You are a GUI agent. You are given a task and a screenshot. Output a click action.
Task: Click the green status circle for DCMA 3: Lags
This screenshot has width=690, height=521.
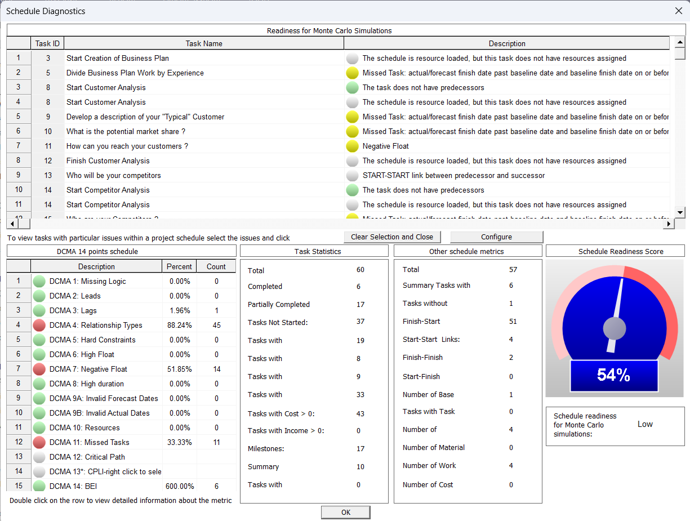[39, 310]
